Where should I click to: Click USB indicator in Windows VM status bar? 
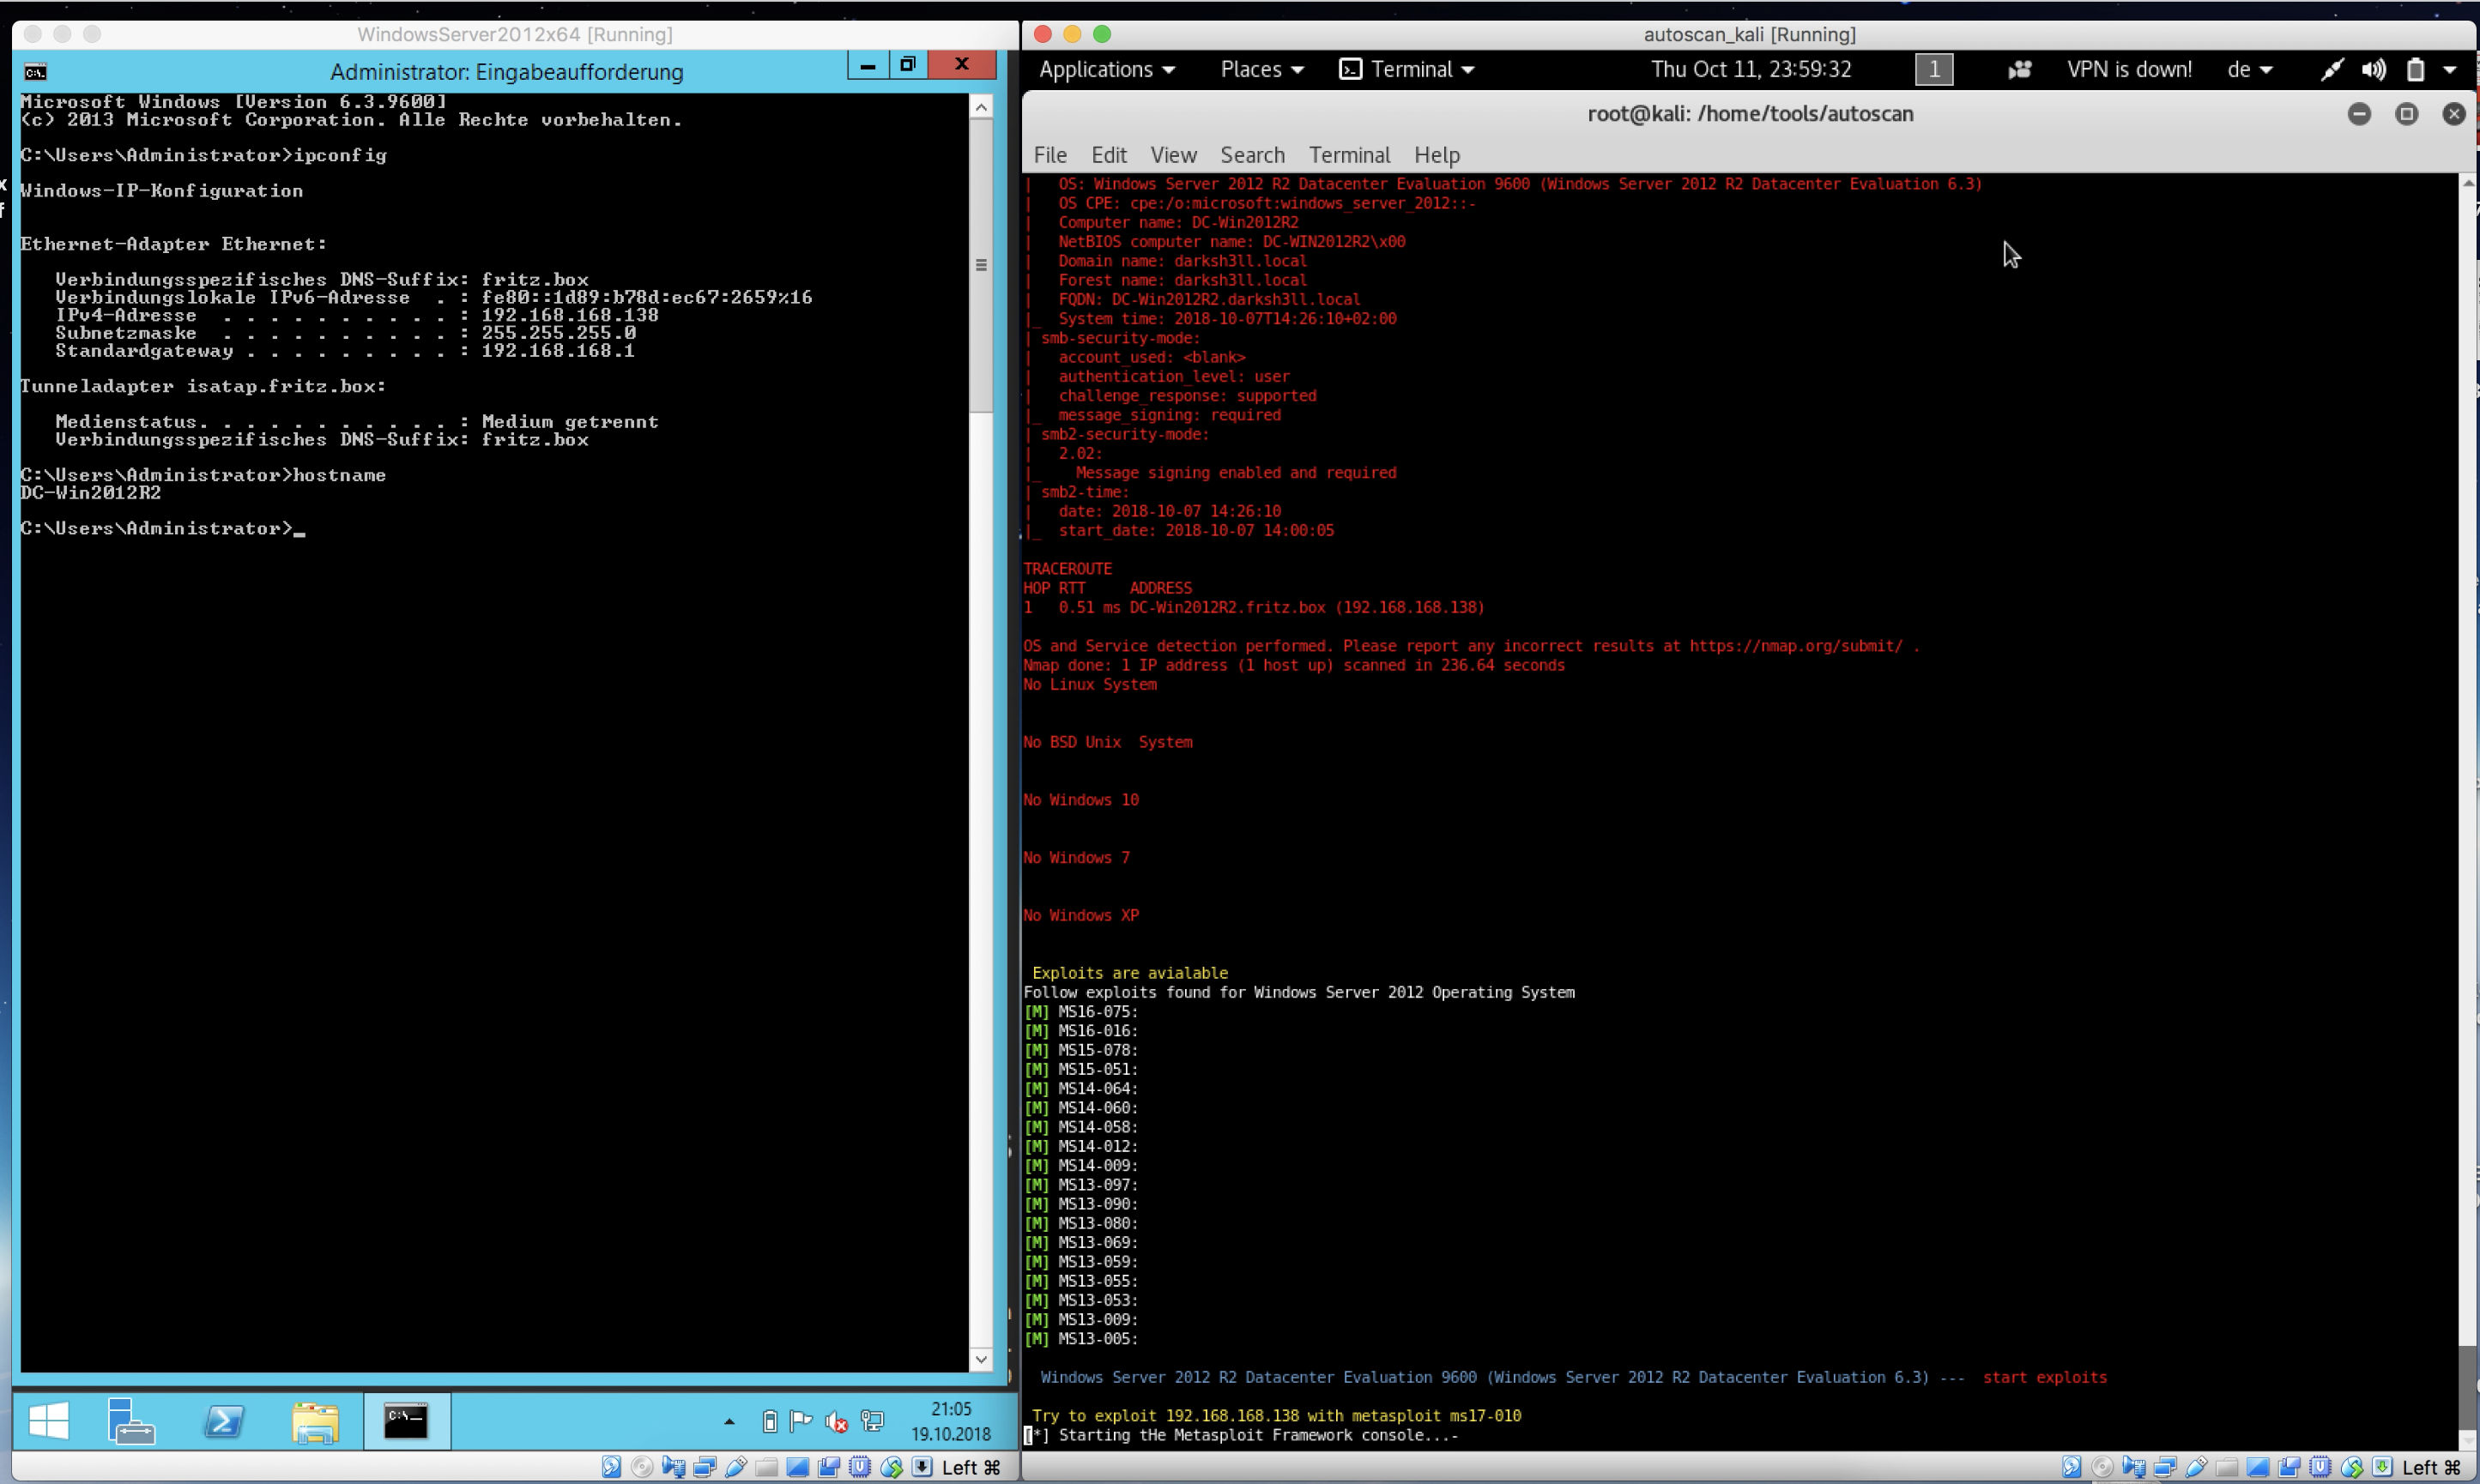[735, 1467]
